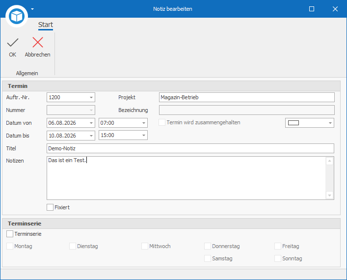Viewport: 347px width, 280px height.
Task: Expand the disabled Nummer dropdown
Action: (91, 110)
